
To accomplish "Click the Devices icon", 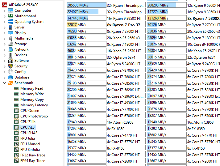I will (x=10, y=55).
